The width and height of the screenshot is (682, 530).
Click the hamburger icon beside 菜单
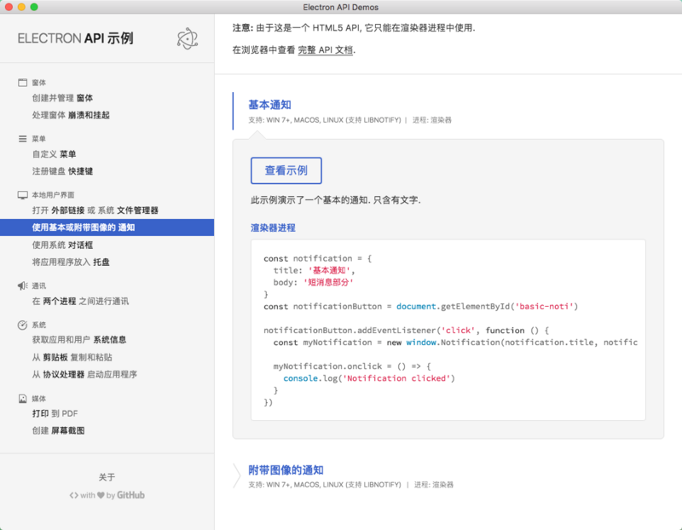tap(23, 139)
